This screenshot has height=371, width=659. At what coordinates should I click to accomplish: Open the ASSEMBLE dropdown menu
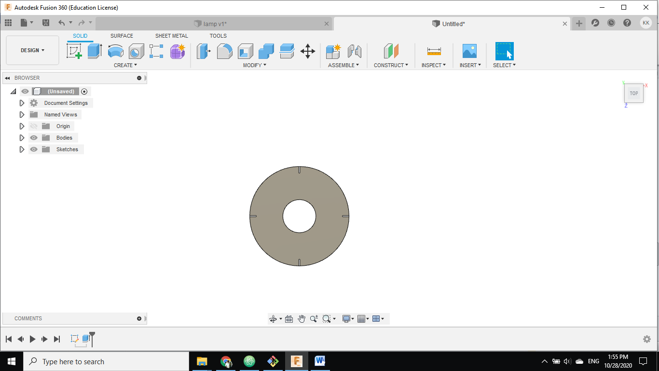[x=343, y=65]
